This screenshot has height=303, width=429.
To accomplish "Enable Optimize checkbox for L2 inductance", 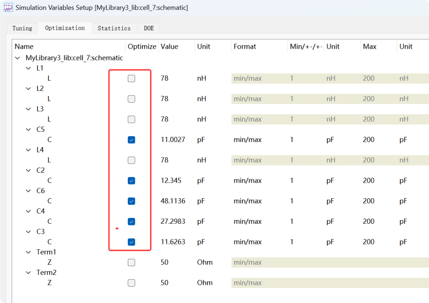I will click(x=131, y=99).
